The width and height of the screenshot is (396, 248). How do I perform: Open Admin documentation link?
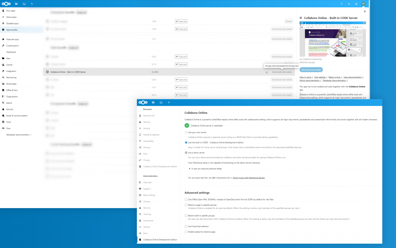[311, 80]
